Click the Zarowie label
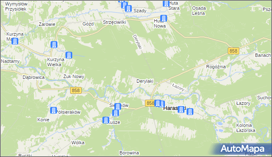 (x=47, y=24)
